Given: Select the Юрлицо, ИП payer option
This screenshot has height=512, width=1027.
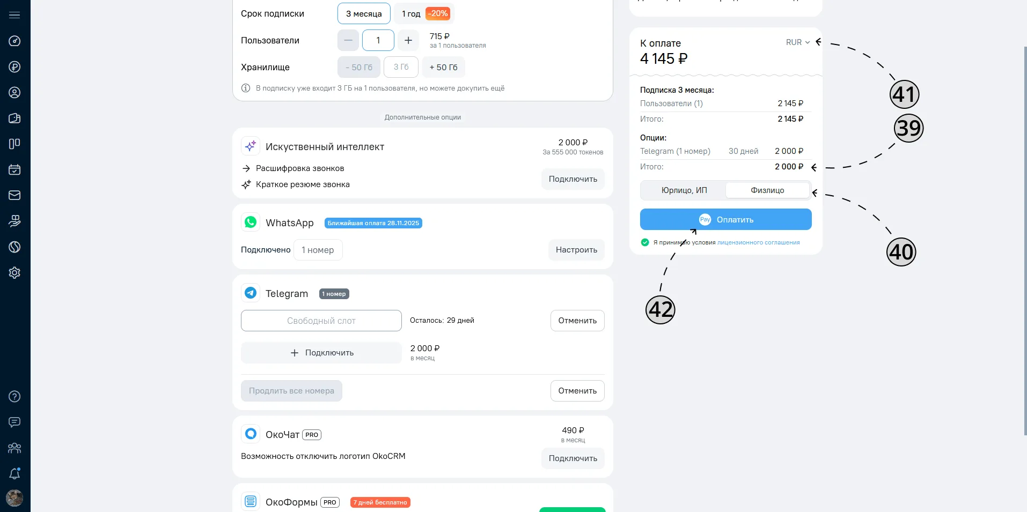Looking at the screenshot, I should [684, 190].
